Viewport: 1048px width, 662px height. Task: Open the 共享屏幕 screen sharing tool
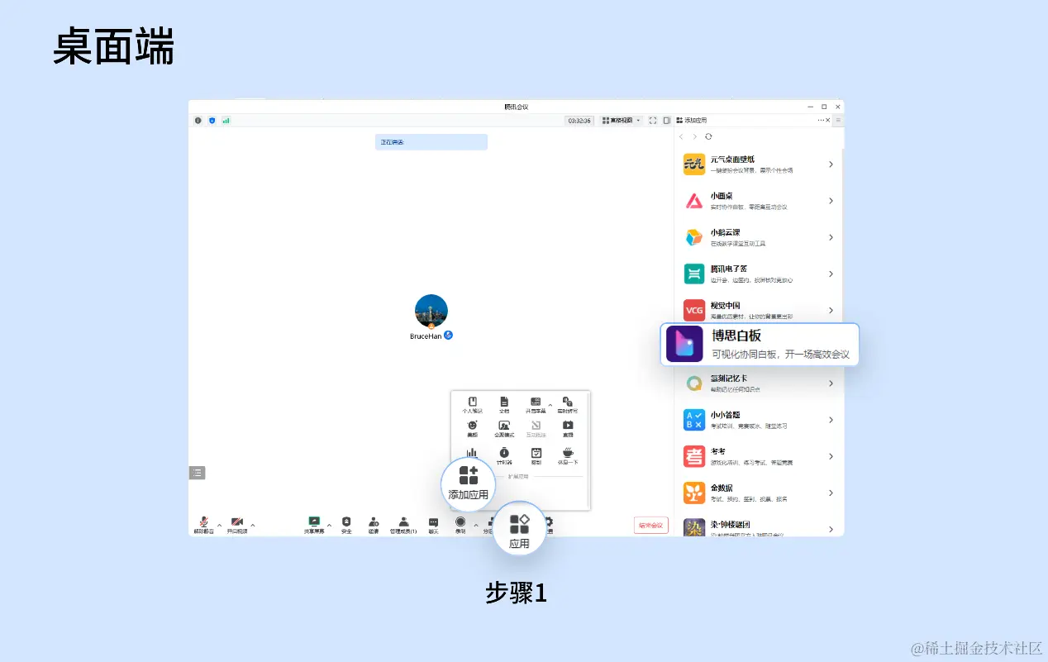314,522
